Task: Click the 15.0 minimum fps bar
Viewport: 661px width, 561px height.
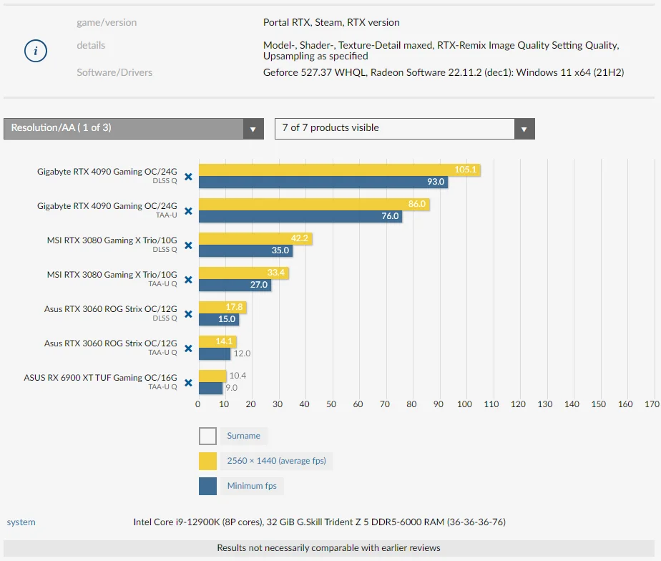Action: pos(219,319)
